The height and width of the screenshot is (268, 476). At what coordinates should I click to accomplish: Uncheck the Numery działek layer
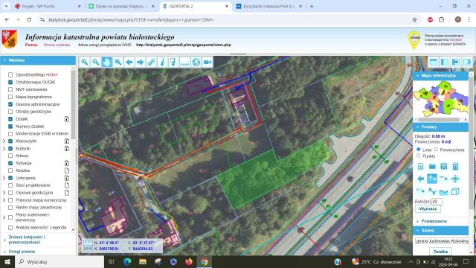(10, 126)
